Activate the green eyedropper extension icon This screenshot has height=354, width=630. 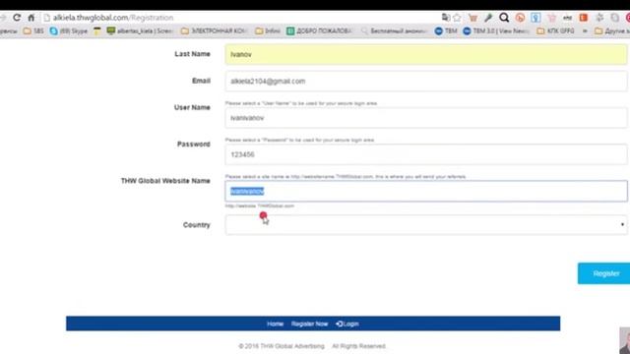click(488, 18)
